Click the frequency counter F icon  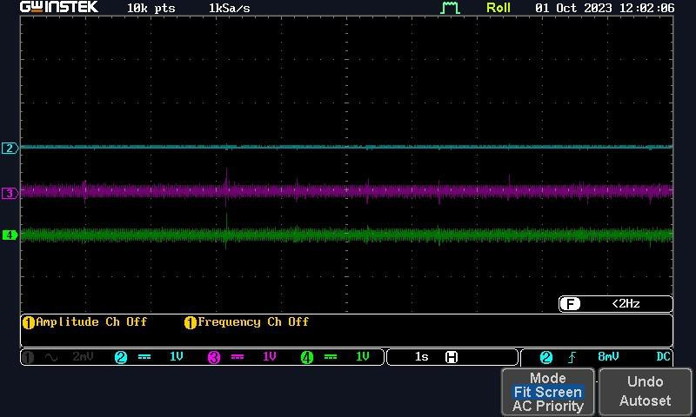point(570,304)
